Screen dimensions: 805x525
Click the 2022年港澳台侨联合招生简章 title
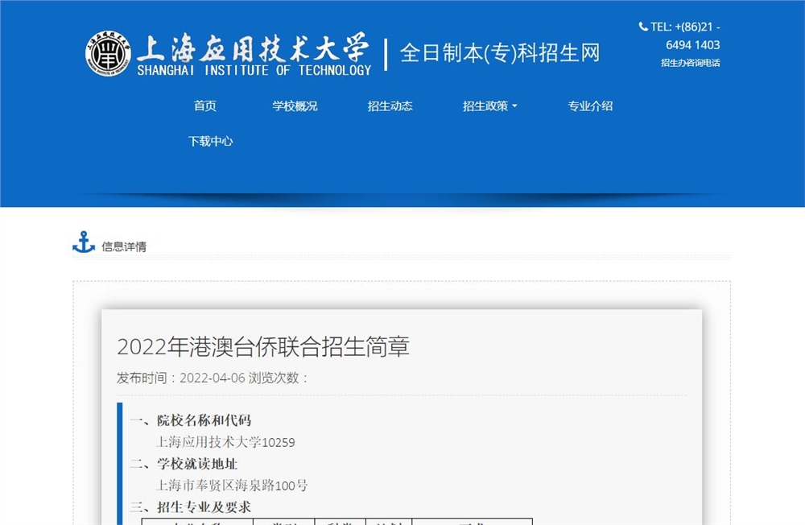pyautogui.click(x=263, y=346)
